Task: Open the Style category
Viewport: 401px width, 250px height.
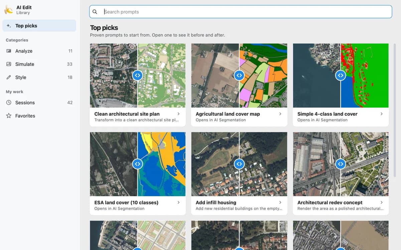Action: (x=39, y=77)
